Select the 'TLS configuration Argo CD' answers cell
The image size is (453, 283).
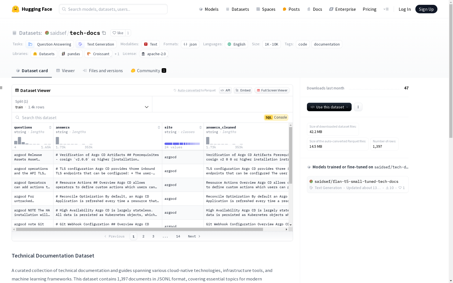click(108, 171)
